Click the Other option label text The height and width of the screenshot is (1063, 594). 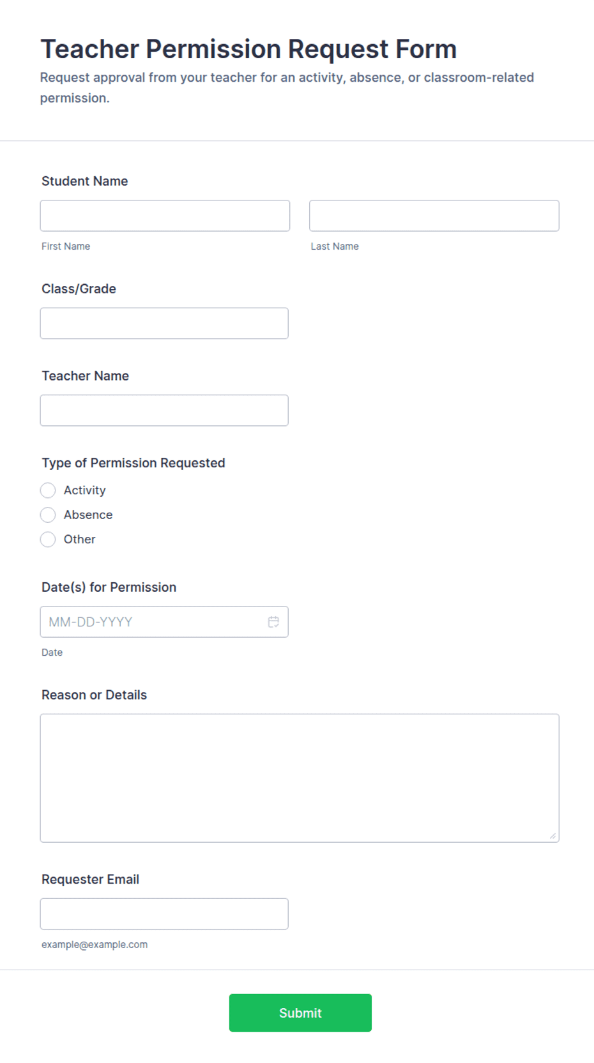pos(80,539)
